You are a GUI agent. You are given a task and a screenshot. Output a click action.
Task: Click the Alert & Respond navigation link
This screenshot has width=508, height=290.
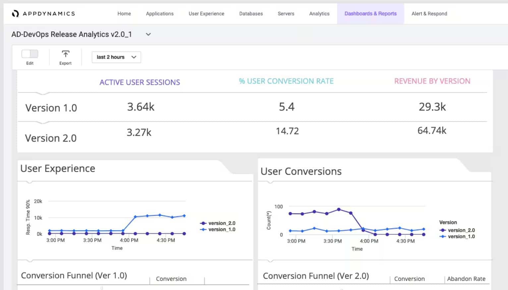(429, 14)
